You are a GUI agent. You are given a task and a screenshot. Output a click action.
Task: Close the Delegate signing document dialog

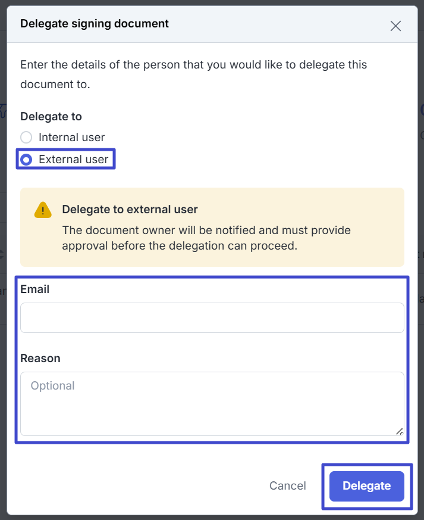pyautogui.click(x=395, y=26)
